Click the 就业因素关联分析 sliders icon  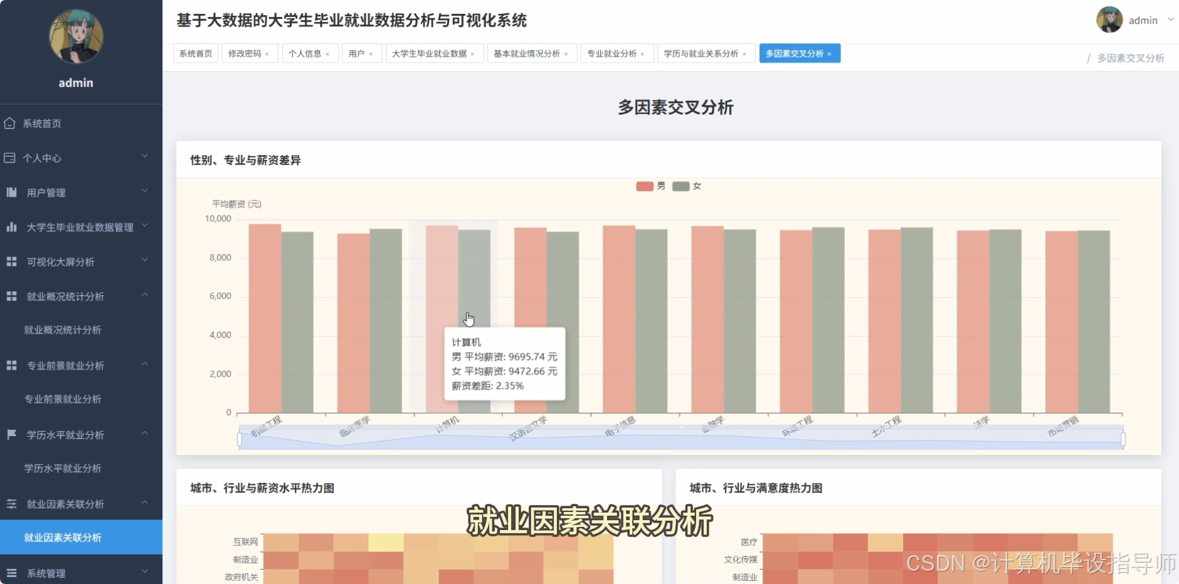click(11, 503)
